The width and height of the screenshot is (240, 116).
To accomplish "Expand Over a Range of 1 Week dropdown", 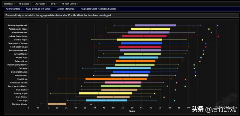I will [39, 9].
